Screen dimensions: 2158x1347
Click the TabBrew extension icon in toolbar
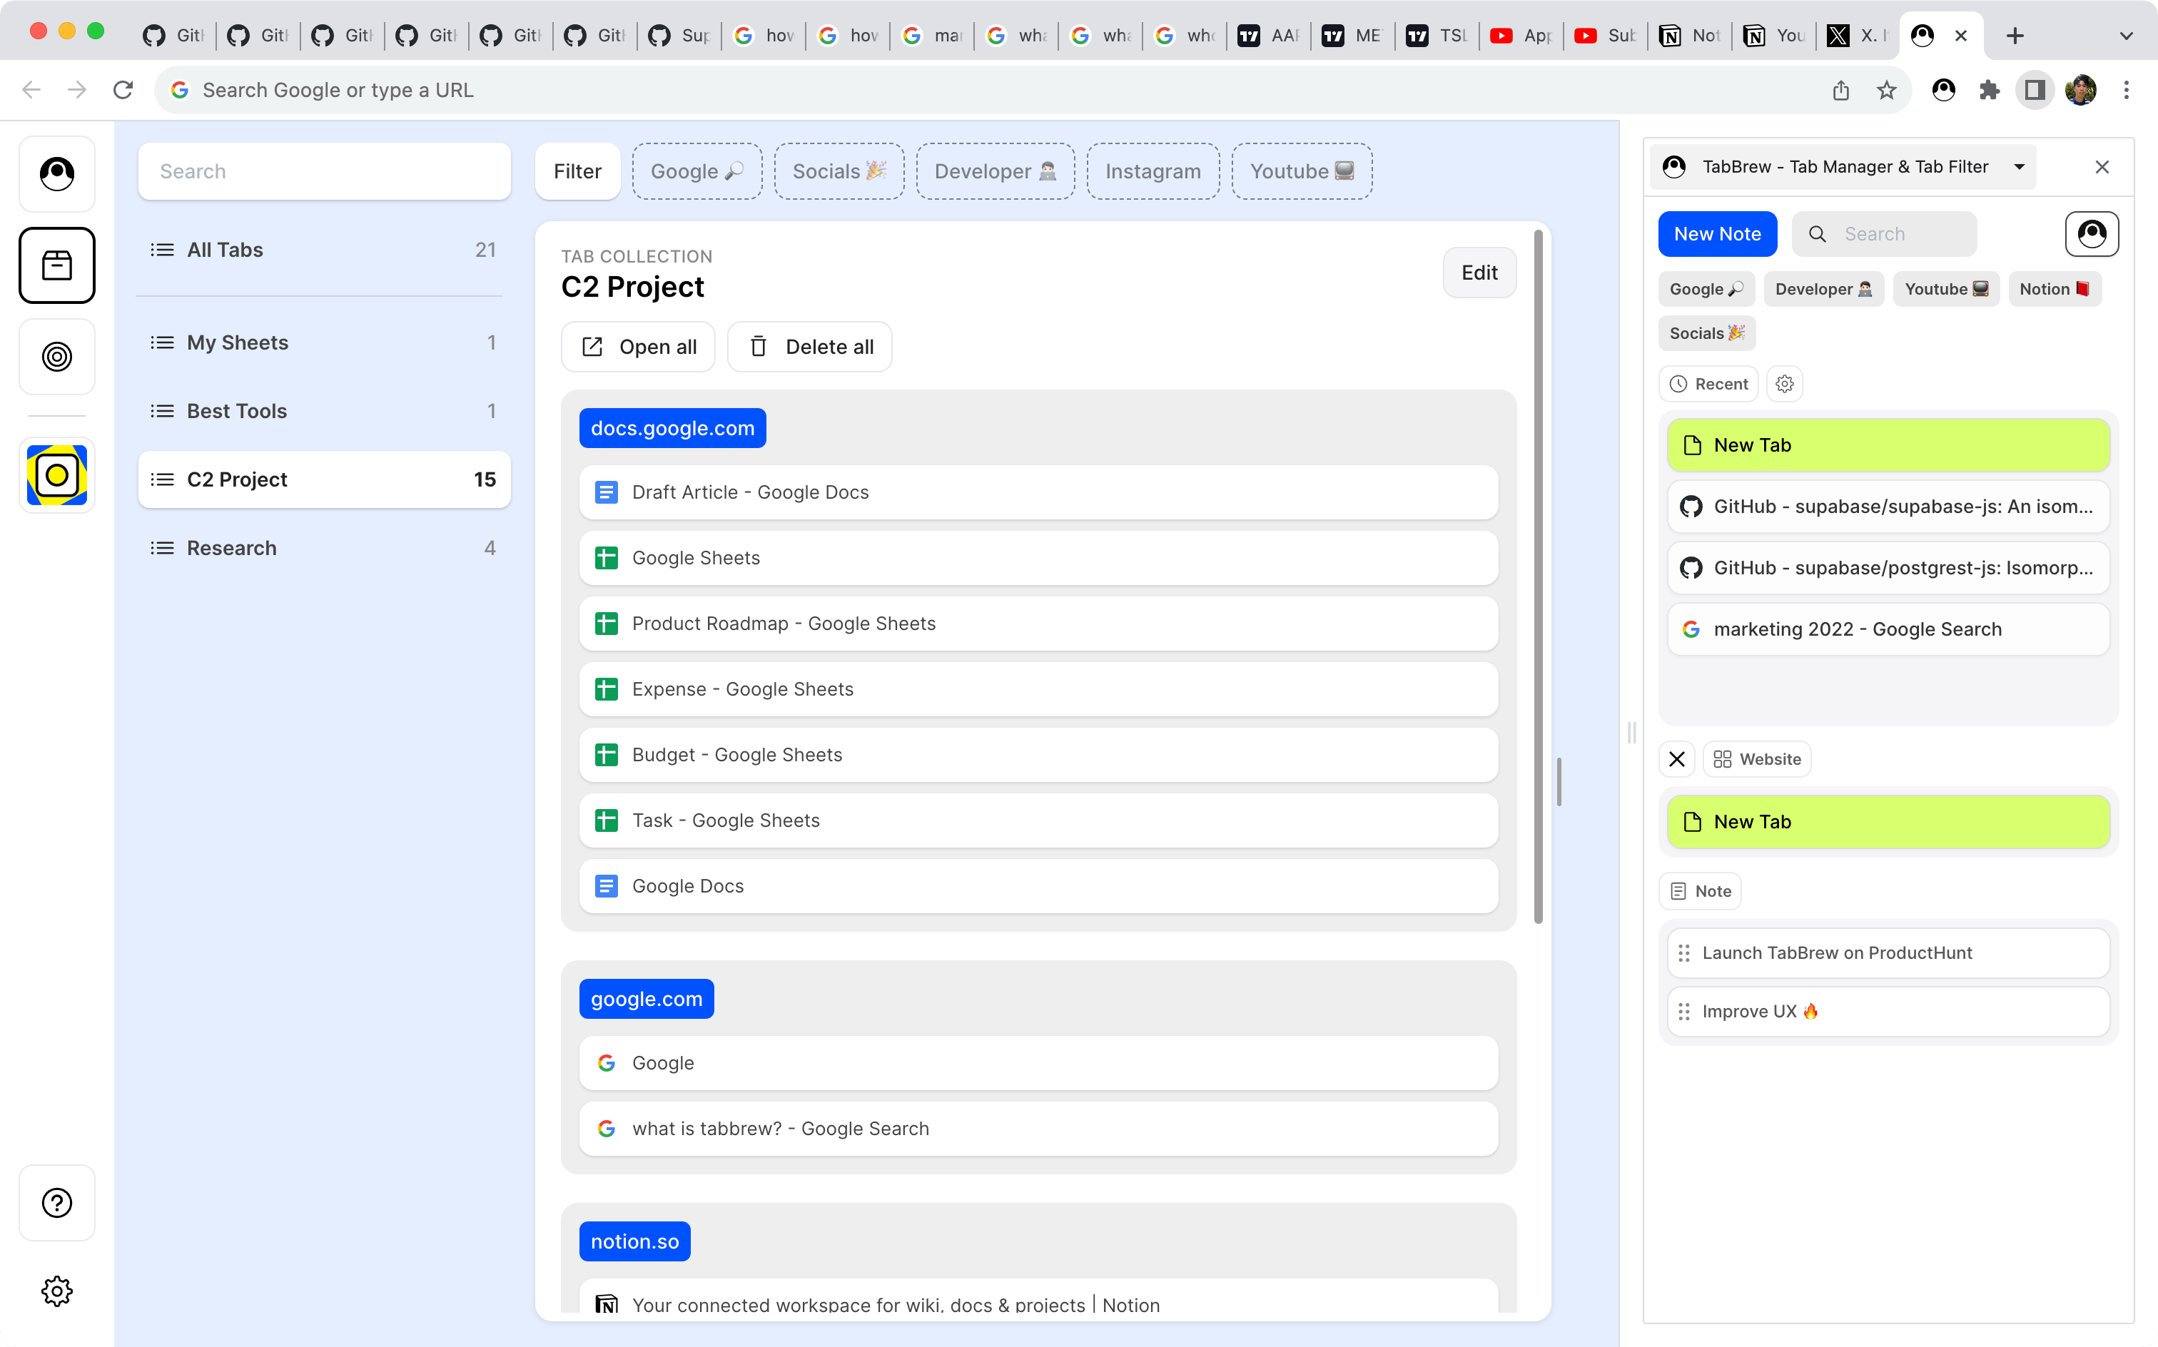(x=1943, y=90)
